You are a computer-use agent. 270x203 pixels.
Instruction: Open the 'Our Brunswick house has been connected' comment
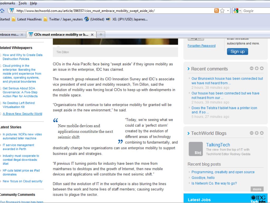(x=227, y=81)
